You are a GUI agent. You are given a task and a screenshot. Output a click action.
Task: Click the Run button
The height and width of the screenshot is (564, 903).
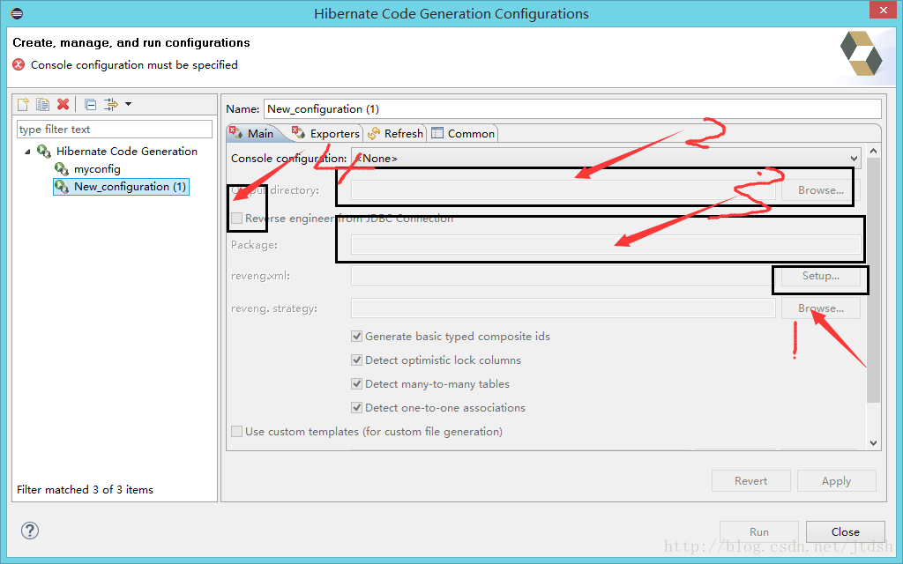(759, 531)
